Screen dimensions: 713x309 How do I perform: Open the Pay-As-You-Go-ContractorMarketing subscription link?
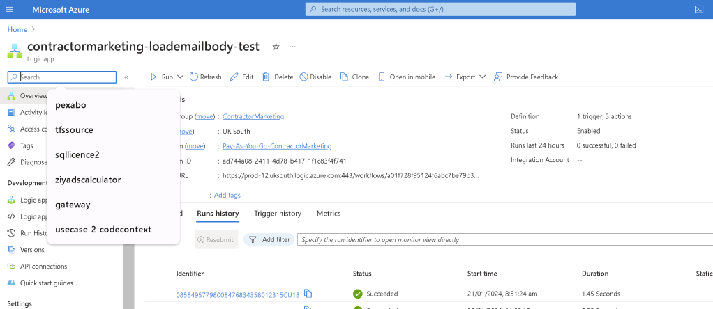pos(277,146)
